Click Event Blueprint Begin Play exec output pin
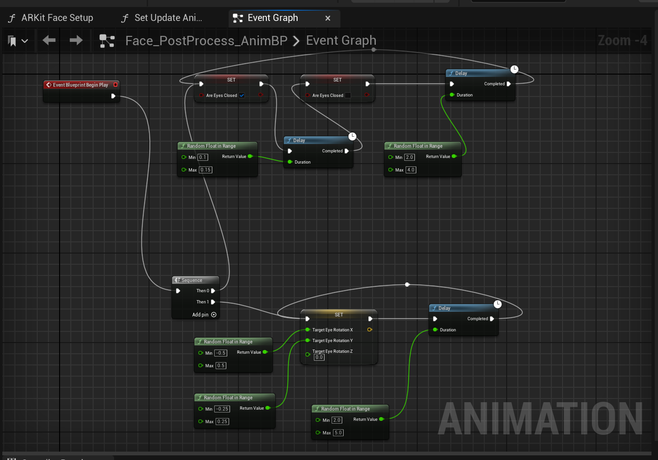Image resolution: width=658 pixels, height=460 pixels. [x=113, y=96]
